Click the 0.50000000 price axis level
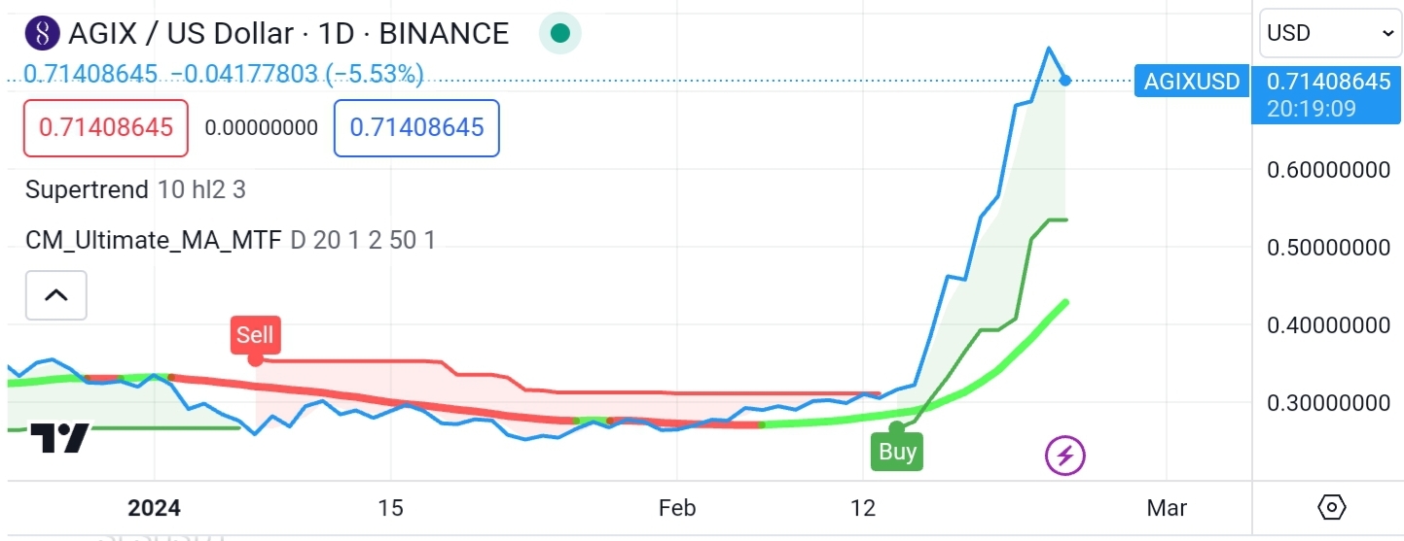 pyautogui.click(x=1328, y=248)
